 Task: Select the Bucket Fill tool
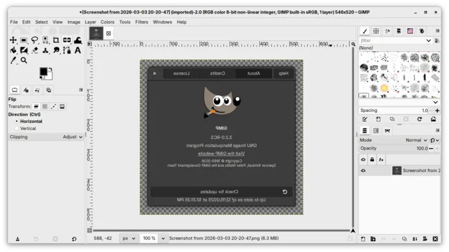[x=13, y=51]
